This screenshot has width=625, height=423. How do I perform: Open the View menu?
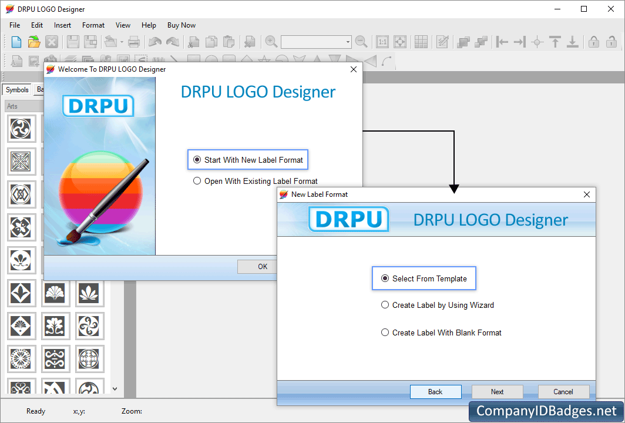pos(123,25)
